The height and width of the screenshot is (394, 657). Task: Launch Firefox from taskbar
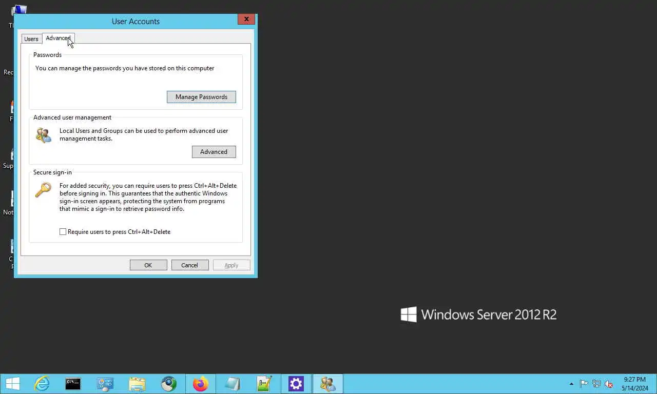tap(201, 384)
